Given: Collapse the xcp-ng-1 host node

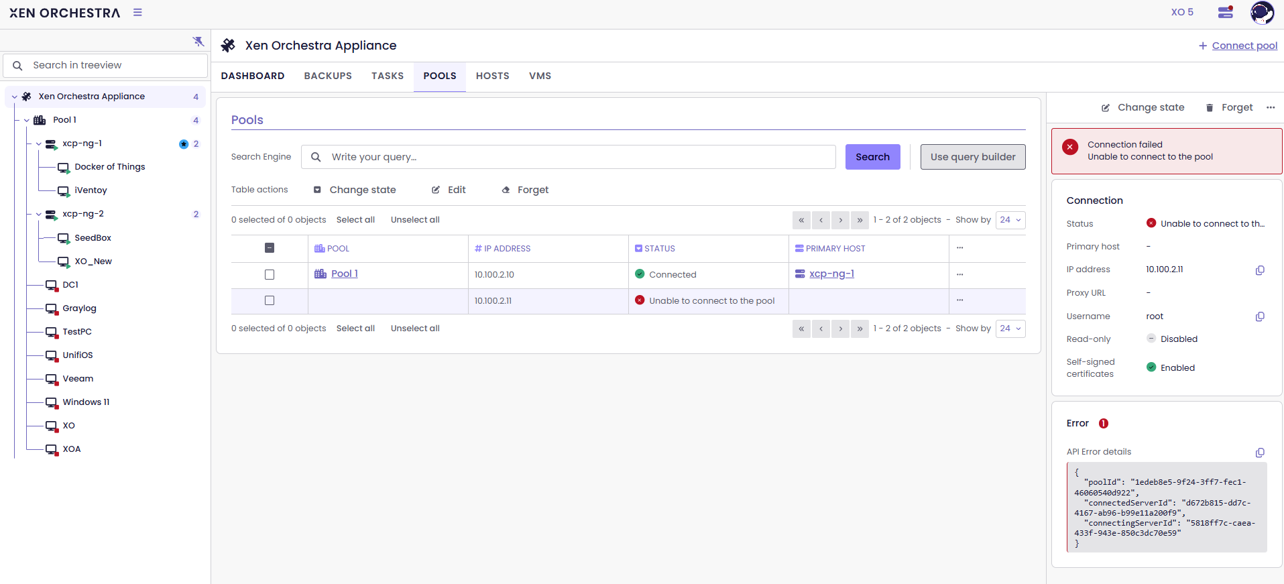Looking at the screenshot, I should click(x=38, y=143).
